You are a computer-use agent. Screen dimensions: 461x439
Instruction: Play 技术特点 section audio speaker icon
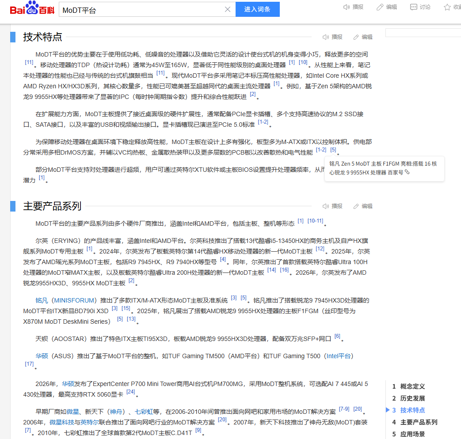pos(325,37)
